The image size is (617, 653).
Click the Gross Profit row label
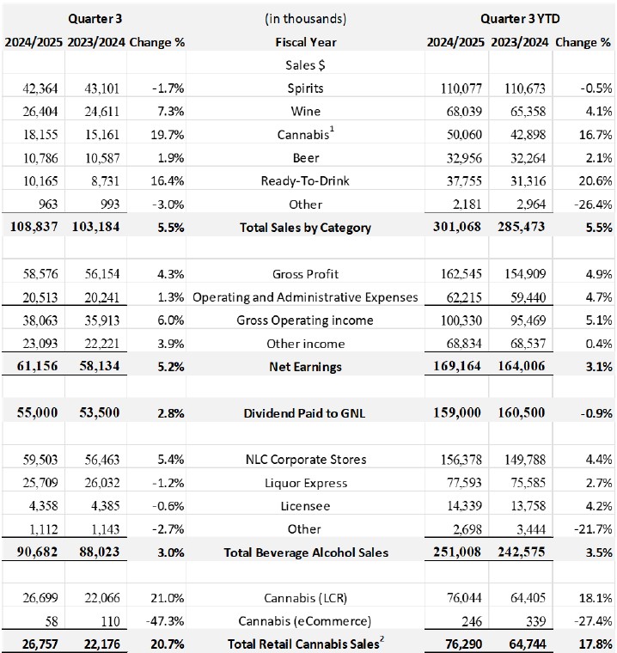pos(305,274)
